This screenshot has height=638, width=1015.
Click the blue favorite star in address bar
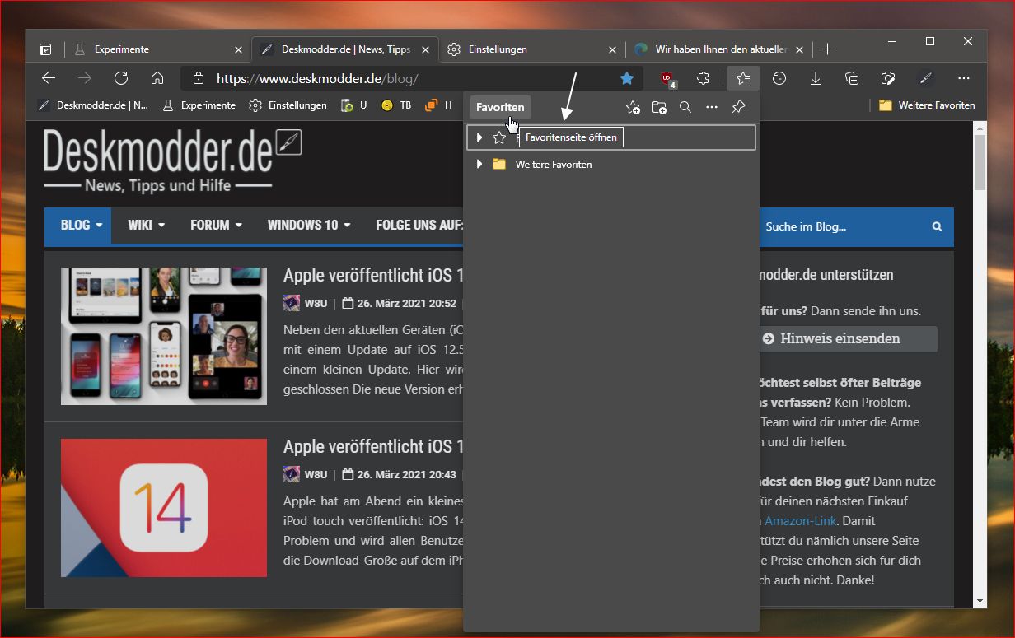(x=627, y=78)
